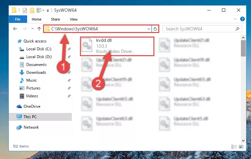Screen dimensions: 251x159
Task: Click the search magnifier icon
Action: pos(237,29)
